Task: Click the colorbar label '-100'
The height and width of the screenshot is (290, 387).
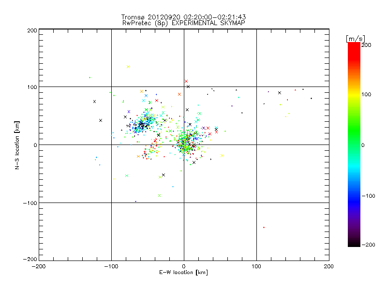Action: [368, 196]
